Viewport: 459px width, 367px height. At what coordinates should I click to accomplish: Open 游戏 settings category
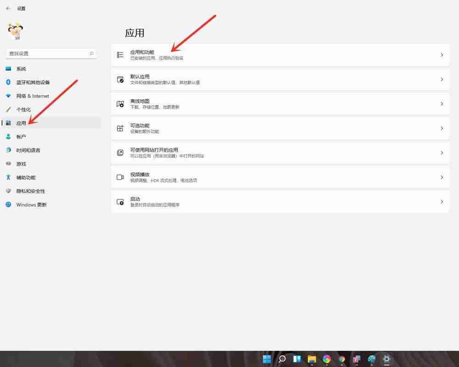51,164
